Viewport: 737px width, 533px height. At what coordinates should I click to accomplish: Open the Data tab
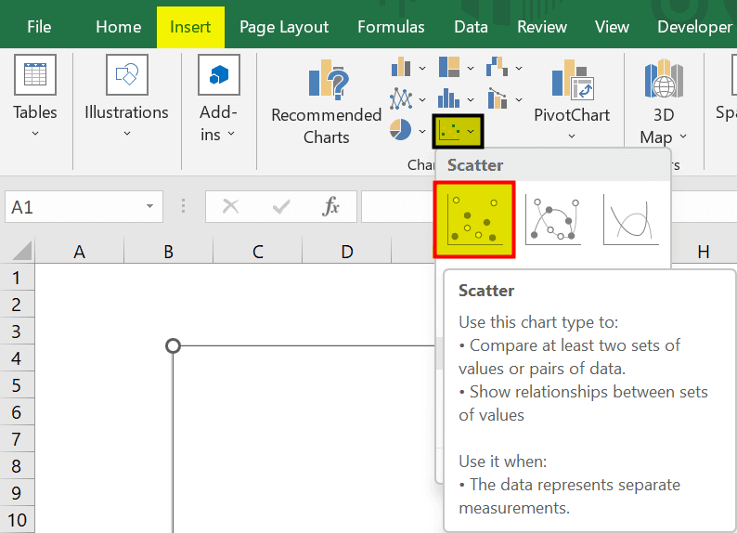pos(471,27)
